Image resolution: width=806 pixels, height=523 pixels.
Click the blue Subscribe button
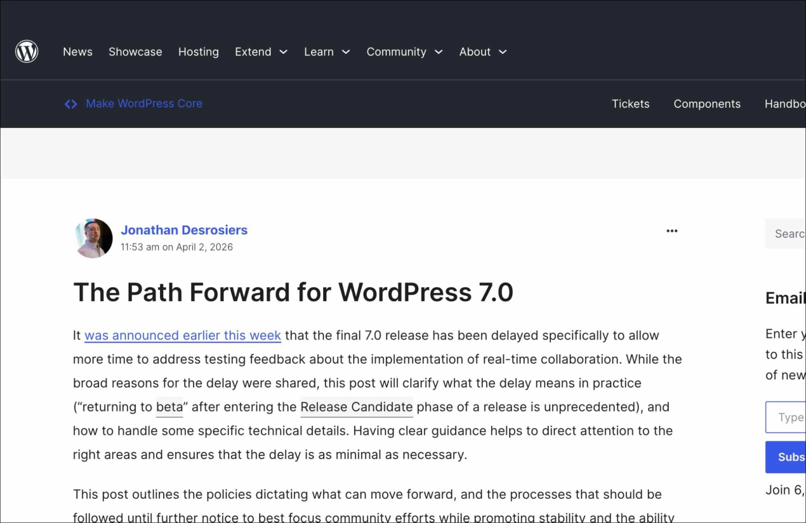[786, 457]
